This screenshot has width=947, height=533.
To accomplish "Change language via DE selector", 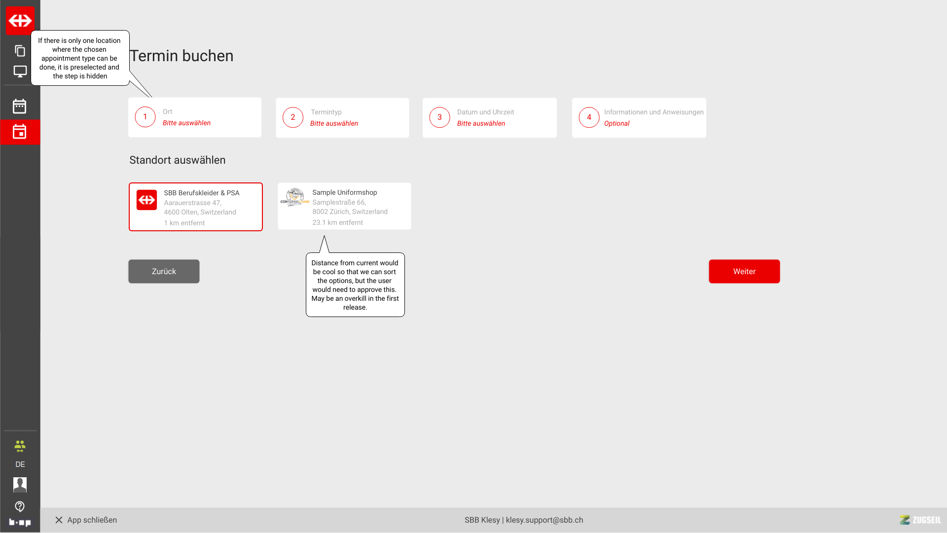I will tap(20, 464).
